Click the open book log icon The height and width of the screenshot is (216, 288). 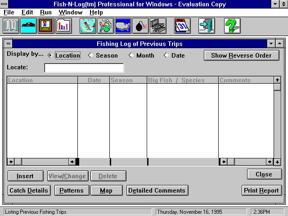tap(11, 26)
